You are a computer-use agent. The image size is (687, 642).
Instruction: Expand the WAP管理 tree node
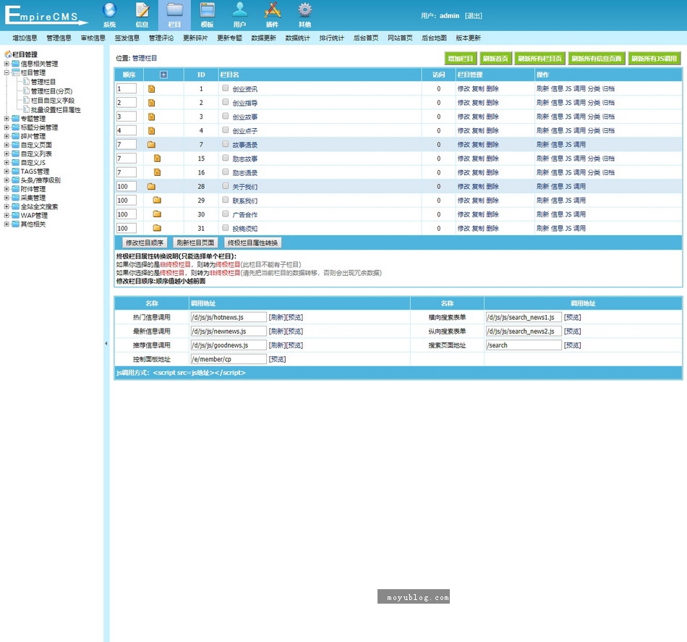pyautogui.click(x=7, y=215)
